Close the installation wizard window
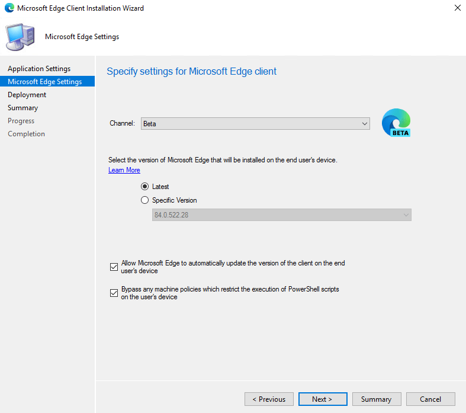 [457, 8]
